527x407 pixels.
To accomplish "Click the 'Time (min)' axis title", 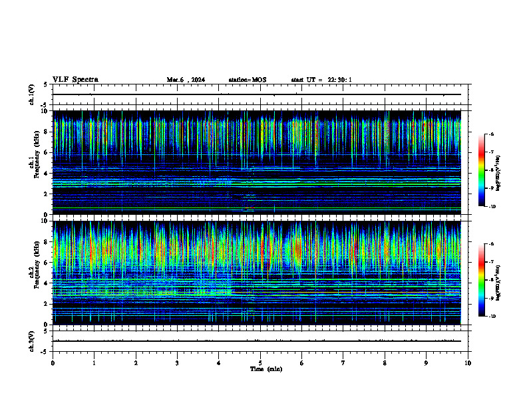I will [266, 369].
